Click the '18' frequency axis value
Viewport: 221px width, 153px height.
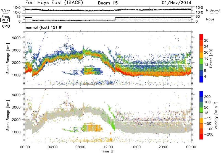[x=19, y=17]
